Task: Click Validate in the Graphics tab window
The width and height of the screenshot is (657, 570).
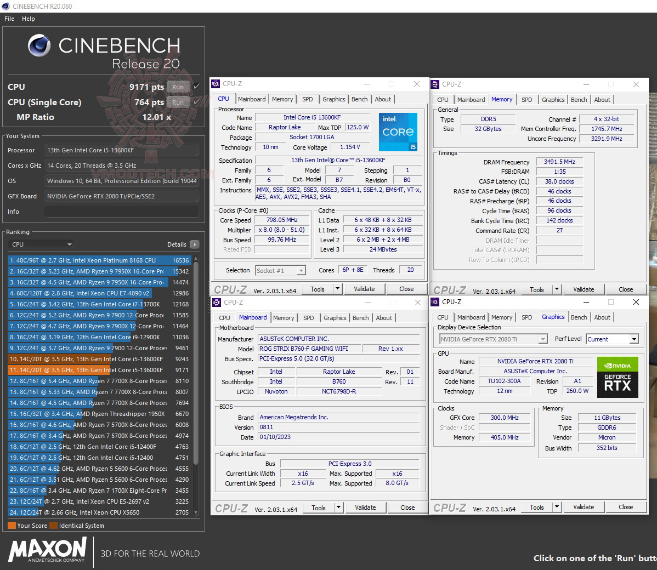Action: click(x=584, y=507)
